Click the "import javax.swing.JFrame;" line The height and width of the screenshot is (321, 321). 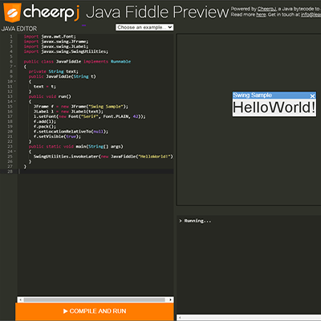click(56, 42)
